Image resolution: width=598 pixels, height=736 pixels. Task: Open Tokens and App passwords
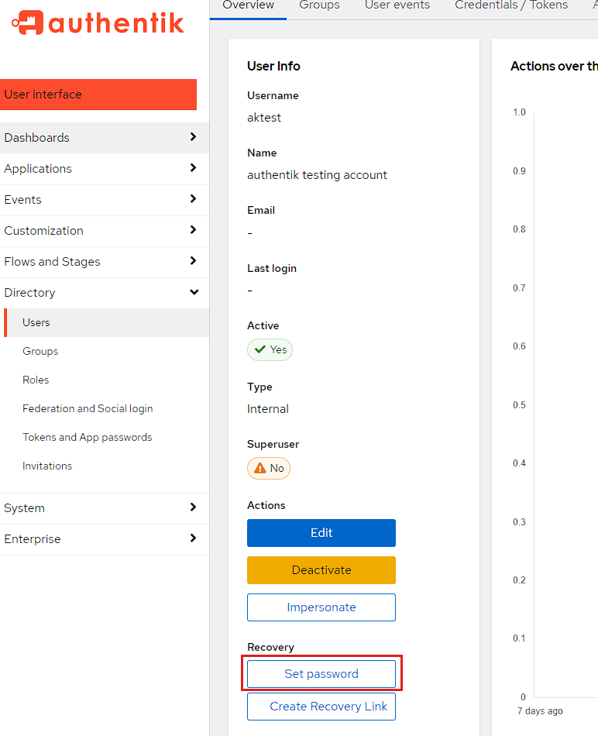[87, 437]
